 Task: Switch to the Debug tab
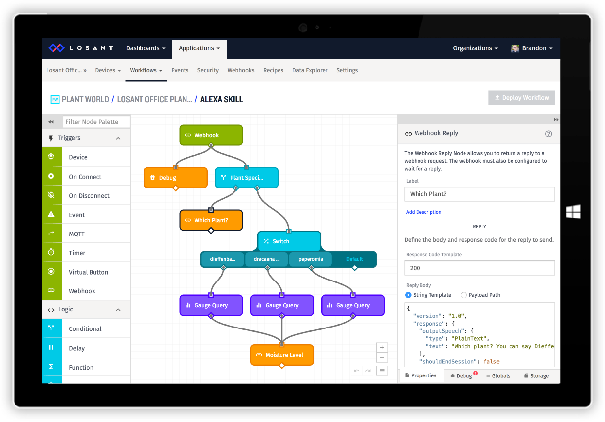click(461, 376)
